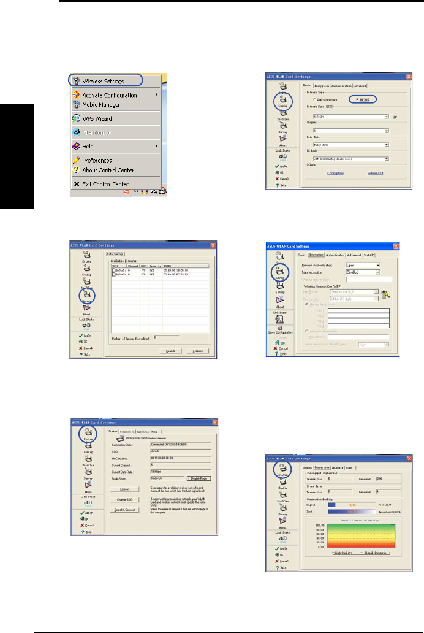Viewport: 424px width, 633px height.
Task: Select Infrastructure network type radio button
Action: click(315, 99)
